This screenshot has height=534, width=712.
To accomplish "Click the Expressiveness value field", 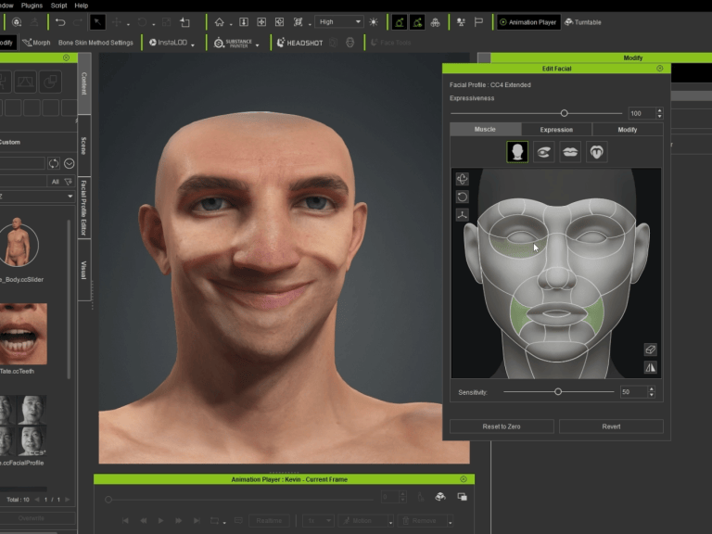I will (x=642, y=113).
